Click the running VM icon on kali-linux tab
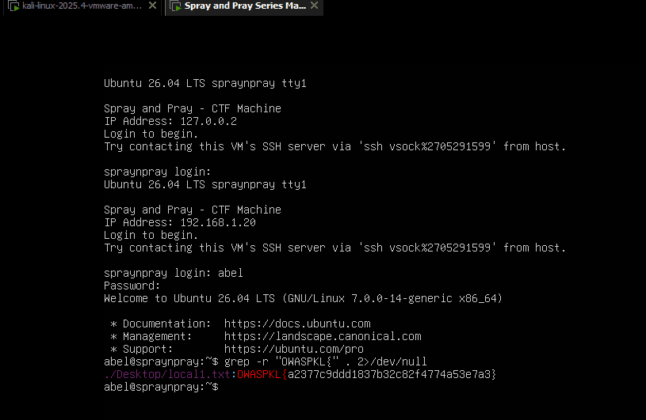 pyautogui.click(x=13, y=6)
